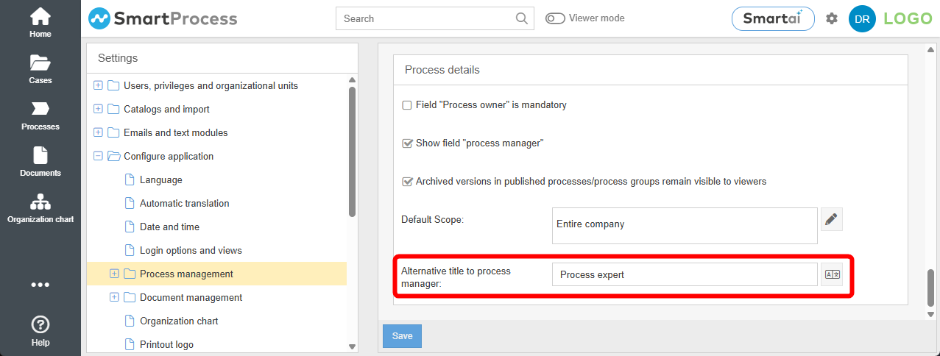Expand 'Users, privileges and organizational units'
This screenshot has width=940, height=356.
(98, 85)
